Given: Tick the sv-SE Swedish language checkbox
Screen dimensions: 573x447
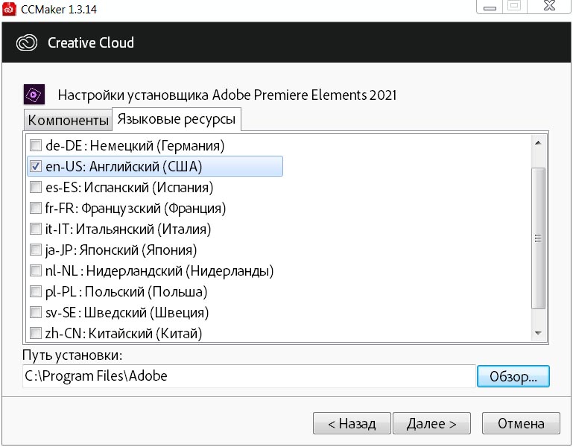Looking at the screenshot, I should pos(36,312).
